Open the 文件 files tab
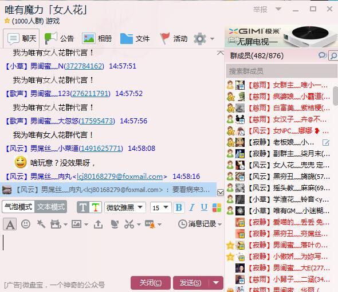 point(135,39)
